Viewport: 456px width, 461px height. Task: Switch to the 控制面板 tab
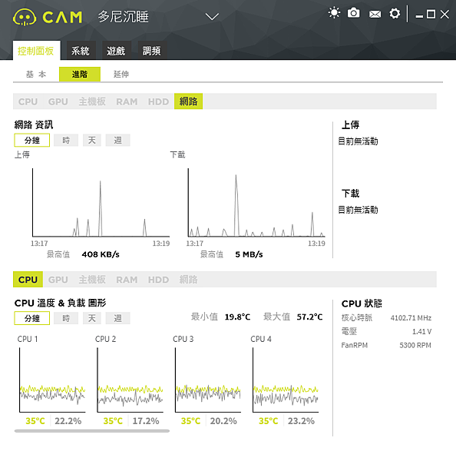tap(36, 51)
